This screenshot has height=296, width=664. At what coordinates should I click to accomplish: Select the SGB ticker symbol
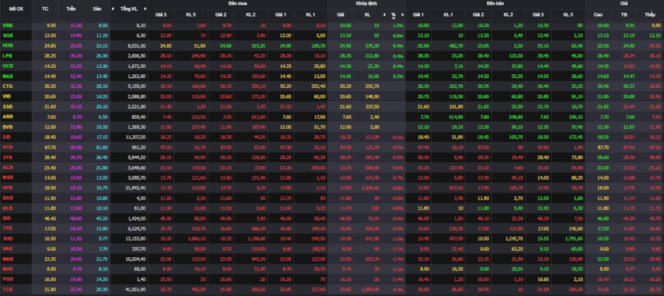click(x=8, y=36)
